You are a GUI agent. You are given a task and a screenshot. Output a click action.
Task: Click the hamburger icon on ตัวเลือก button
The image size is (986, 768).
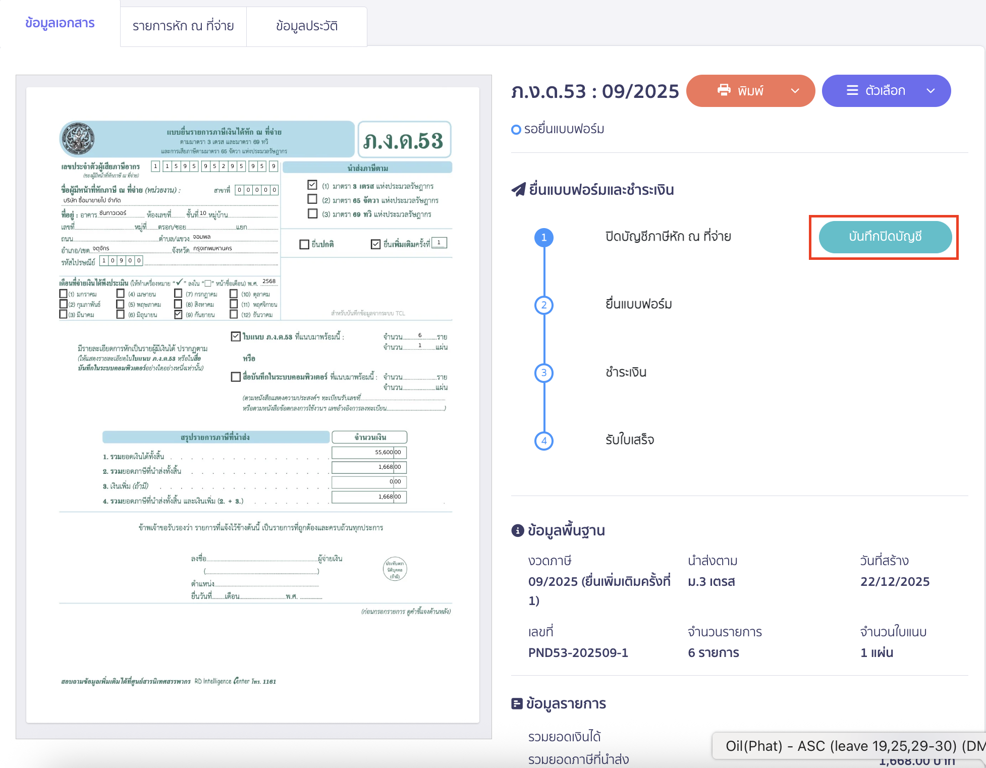point(852,90)
